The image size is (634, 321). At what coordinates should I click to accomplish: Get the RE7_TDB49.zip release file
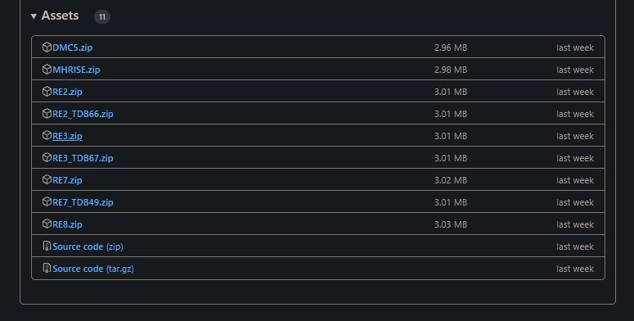83,202
